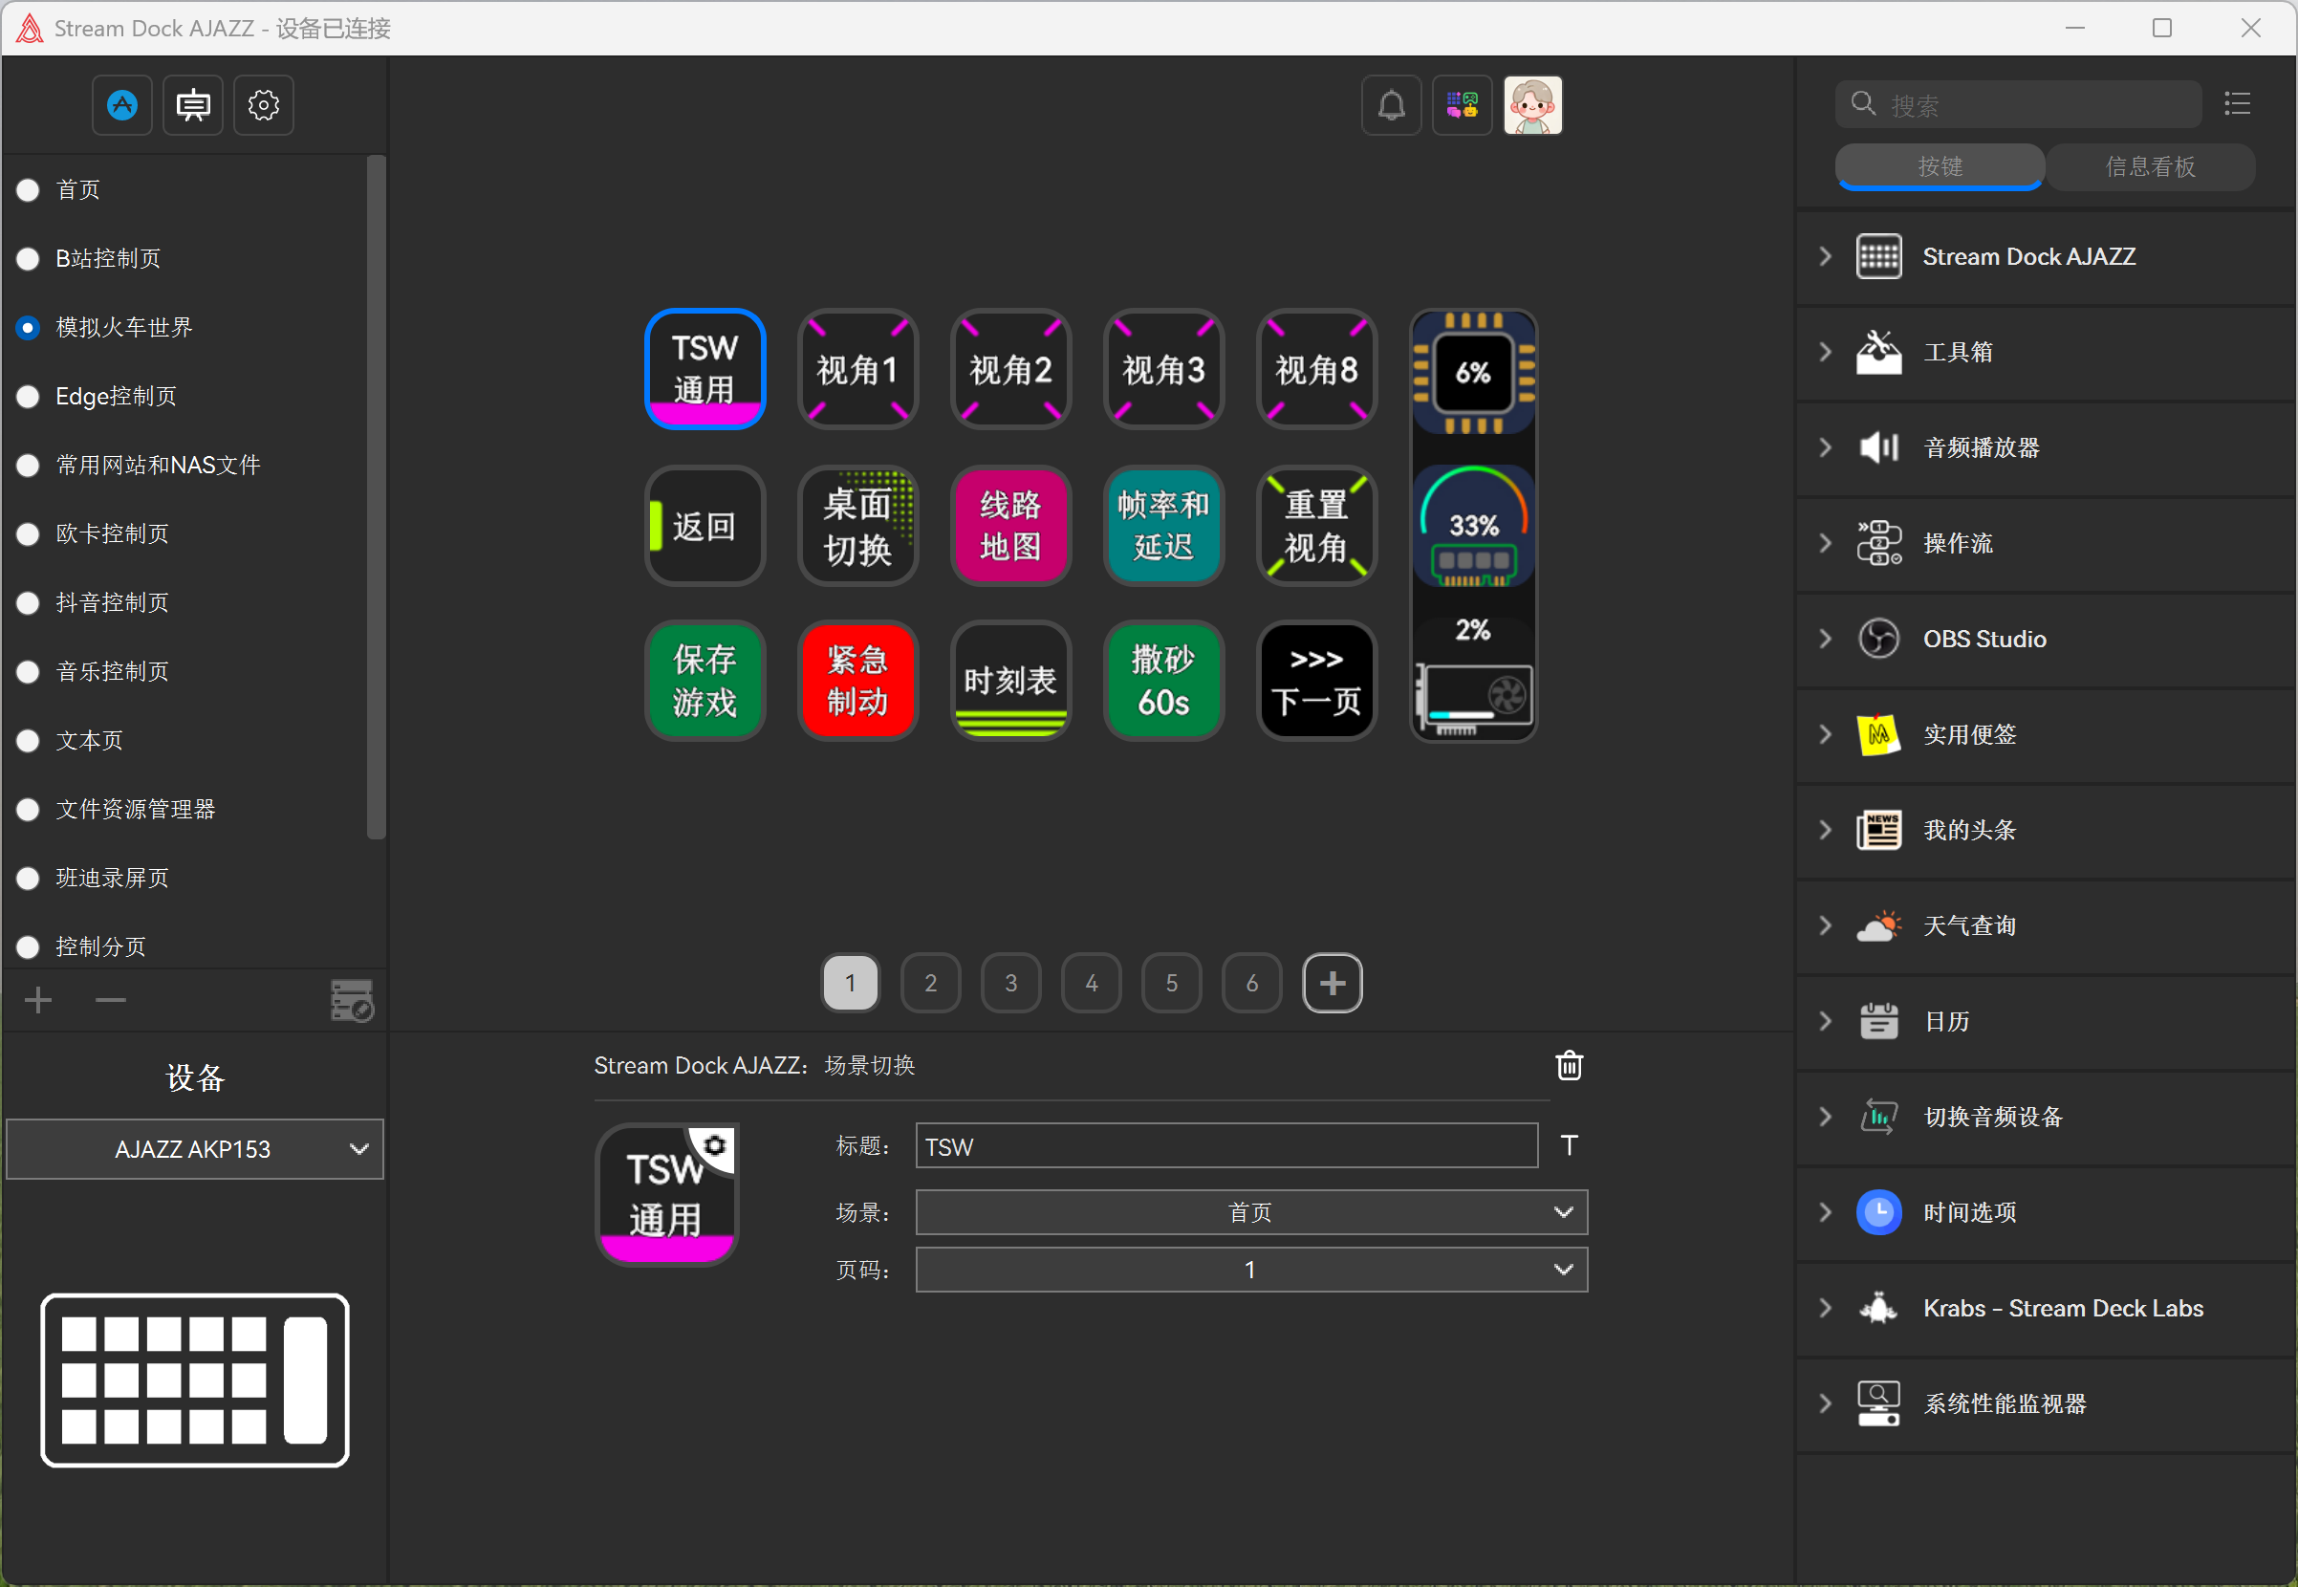Switch to the 信息看板 tab
Viewport: 2298px width, 1587px height.
(x=2149, y=167)
